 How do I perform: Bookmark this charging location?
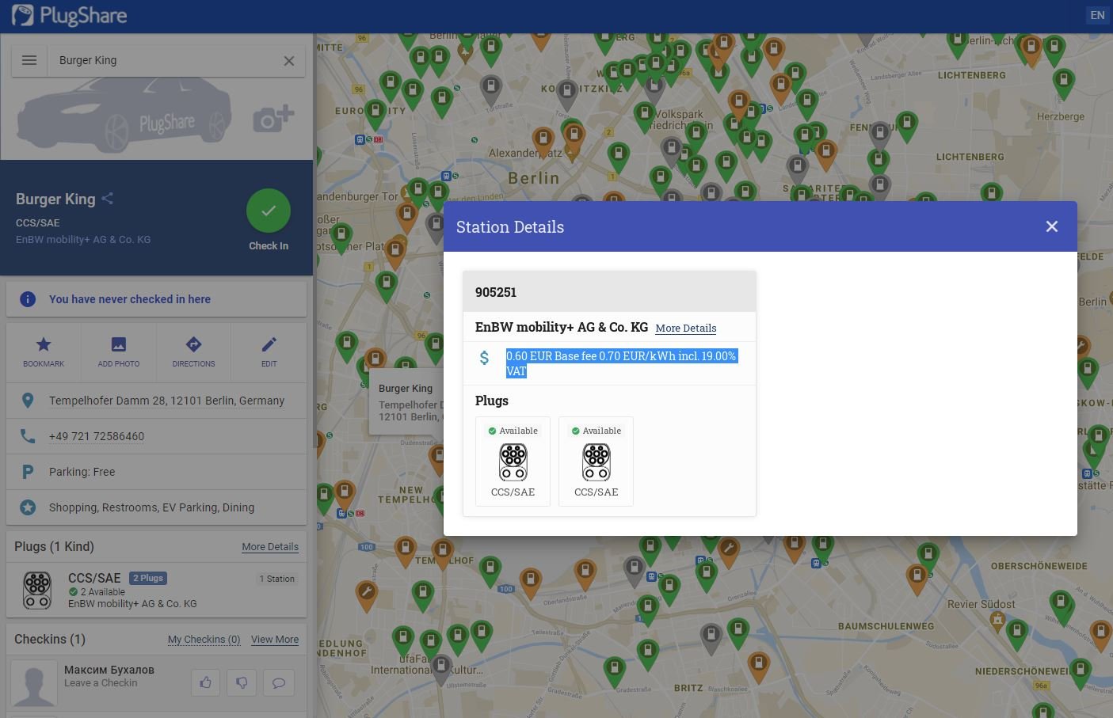44,352
